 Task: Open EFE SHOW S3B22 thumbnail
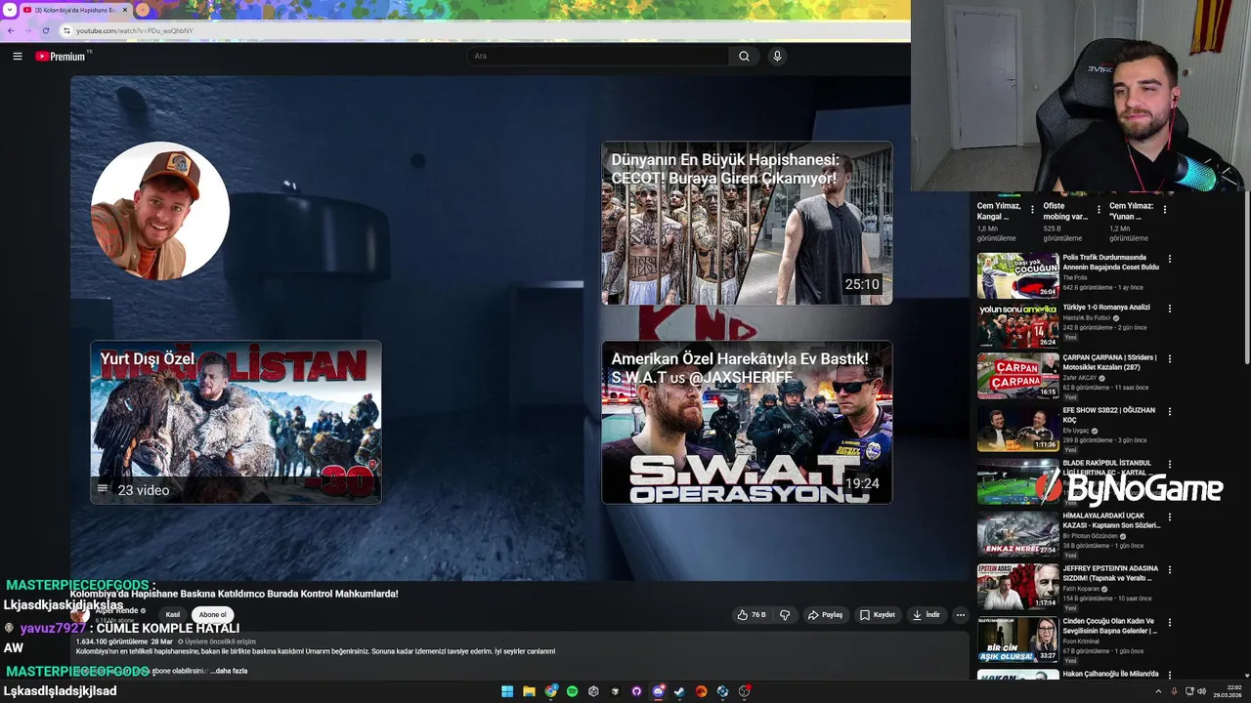coord(1017,429)
